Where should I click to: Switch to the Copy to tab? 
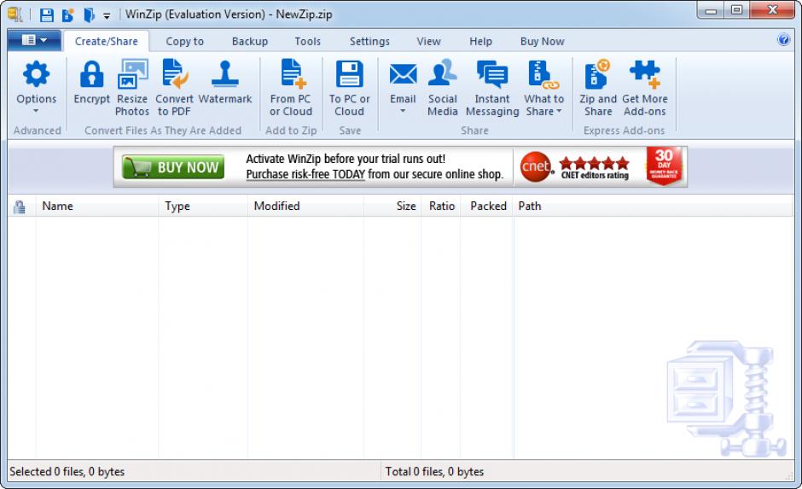184,42
